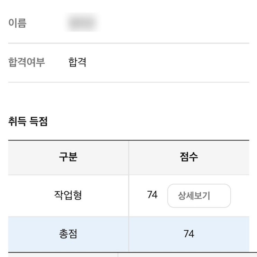This screenshot has height=257, width=257.
Task: Click the 이름 label
Action: click(17, 23)
